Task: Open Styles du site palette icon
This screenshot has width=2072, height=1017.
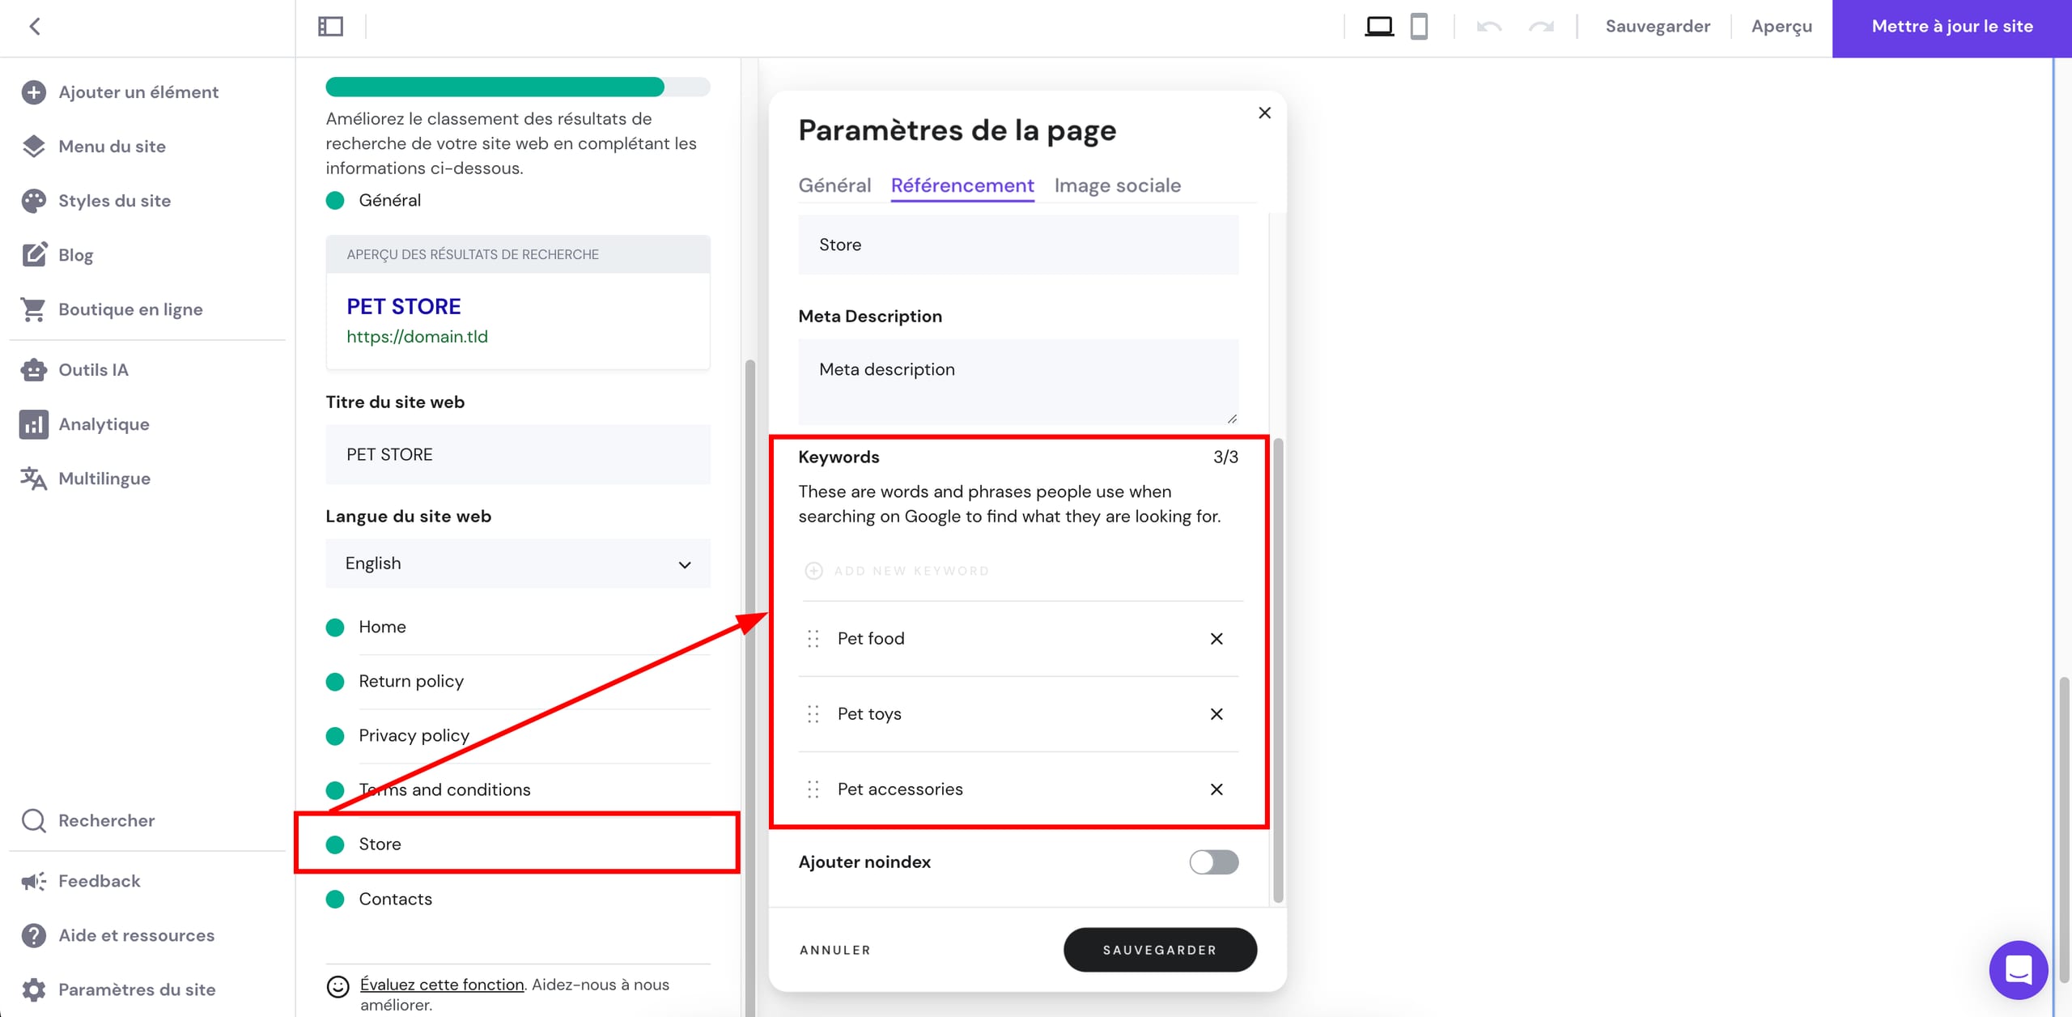Action: tap(33, 201)
